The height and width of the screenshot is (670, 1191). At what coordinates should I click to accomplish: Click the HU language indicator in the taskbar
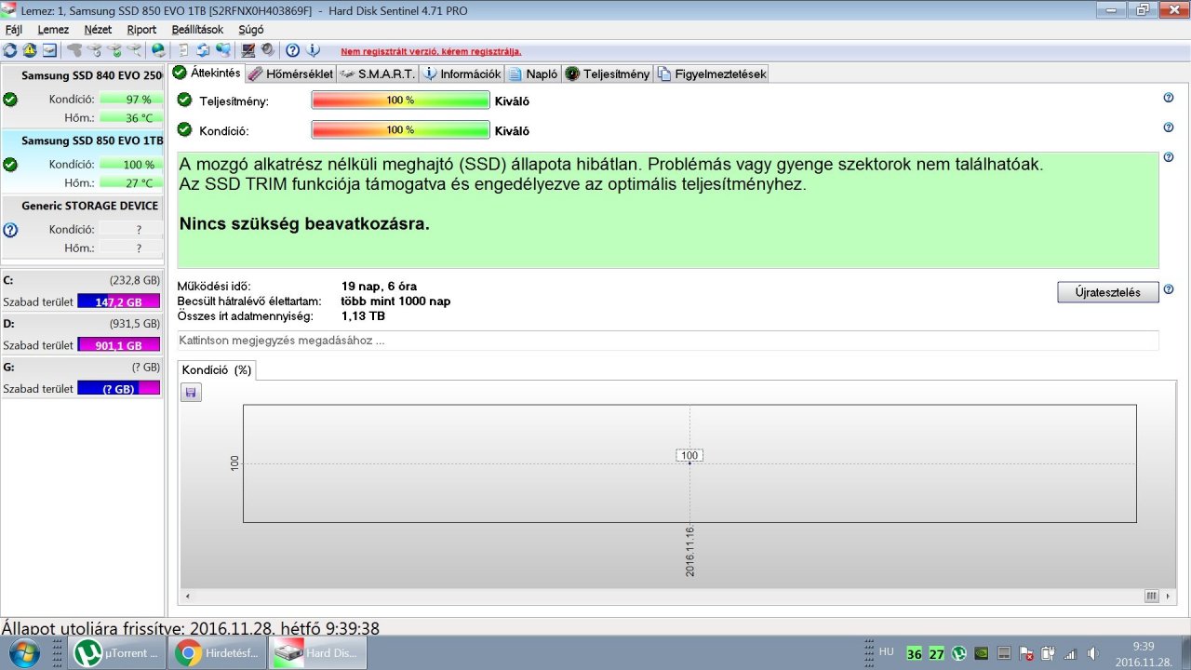[887, 651]
